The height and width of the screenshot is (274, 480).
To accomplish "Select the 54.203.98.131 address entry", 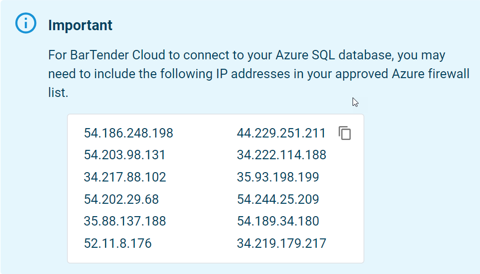I will click(124, 155).
